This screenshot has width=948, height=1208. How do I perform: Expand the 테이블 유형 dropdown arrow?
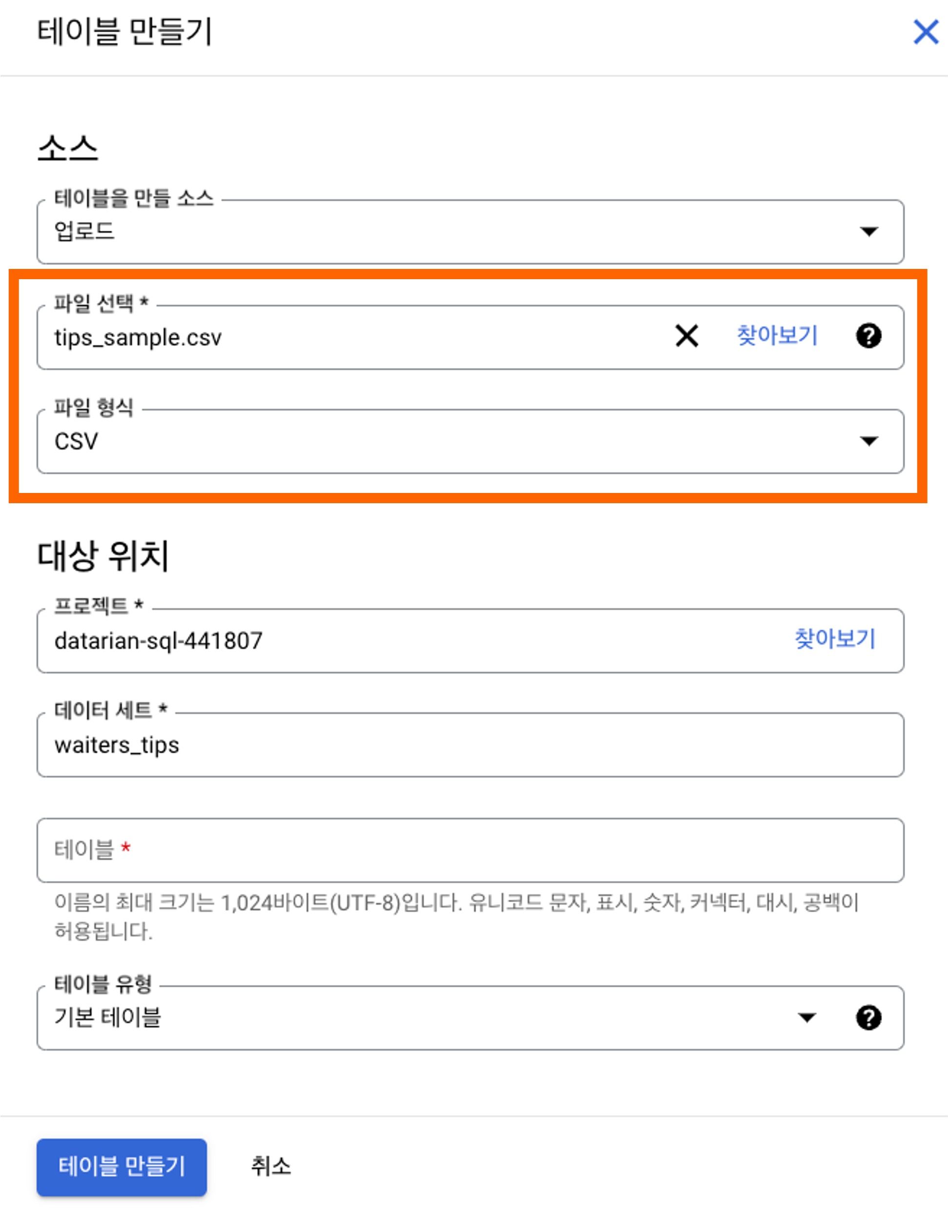[807, 1018]
